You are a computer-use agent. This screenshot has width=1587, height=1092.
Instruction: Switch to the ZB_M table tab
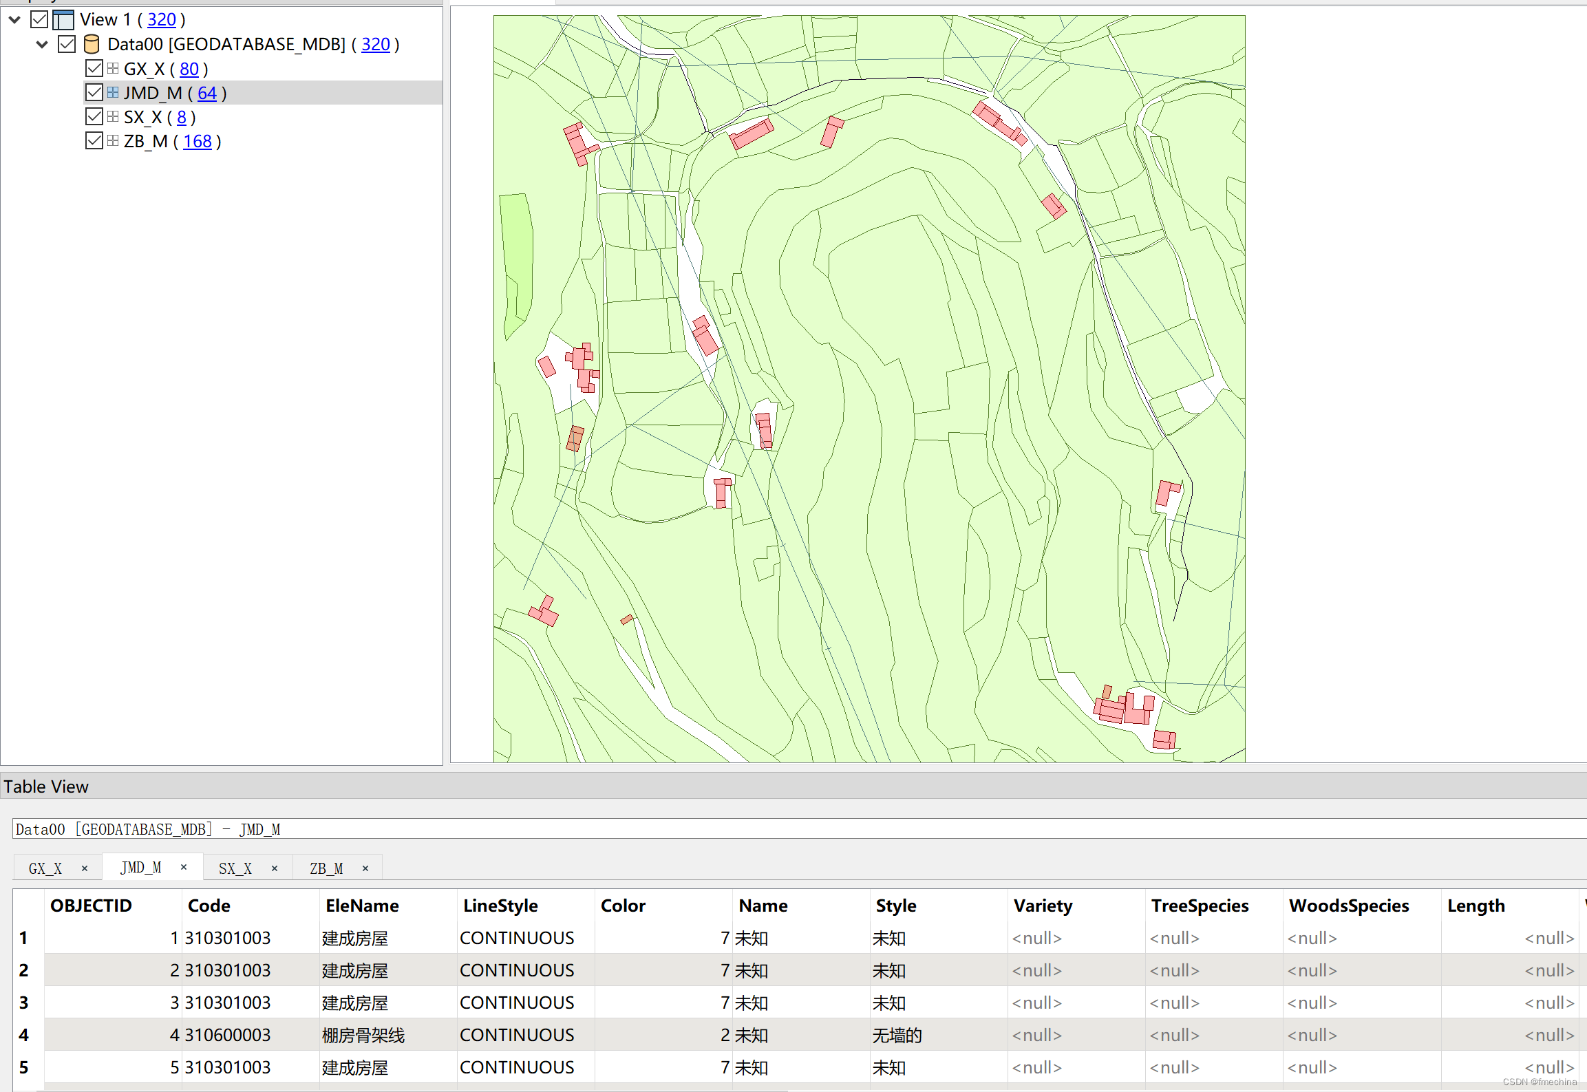coord(326,868)
